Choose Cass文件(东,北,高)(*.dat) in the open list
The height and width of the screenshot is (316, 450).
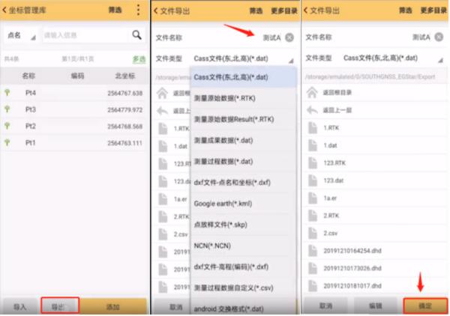243,77
